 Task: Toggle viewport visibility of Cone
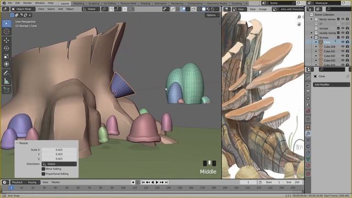click(x=343, y=42)
